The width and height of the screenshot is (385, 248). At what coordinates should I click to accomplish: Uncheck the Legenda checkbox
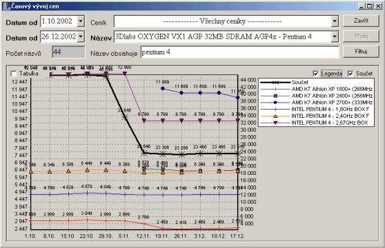tap(315, 73)
